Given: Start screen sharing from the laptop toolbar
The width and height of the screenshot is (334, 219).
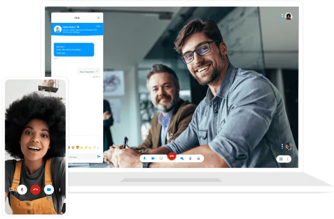Looking at the screenshot, I should 161,159.
